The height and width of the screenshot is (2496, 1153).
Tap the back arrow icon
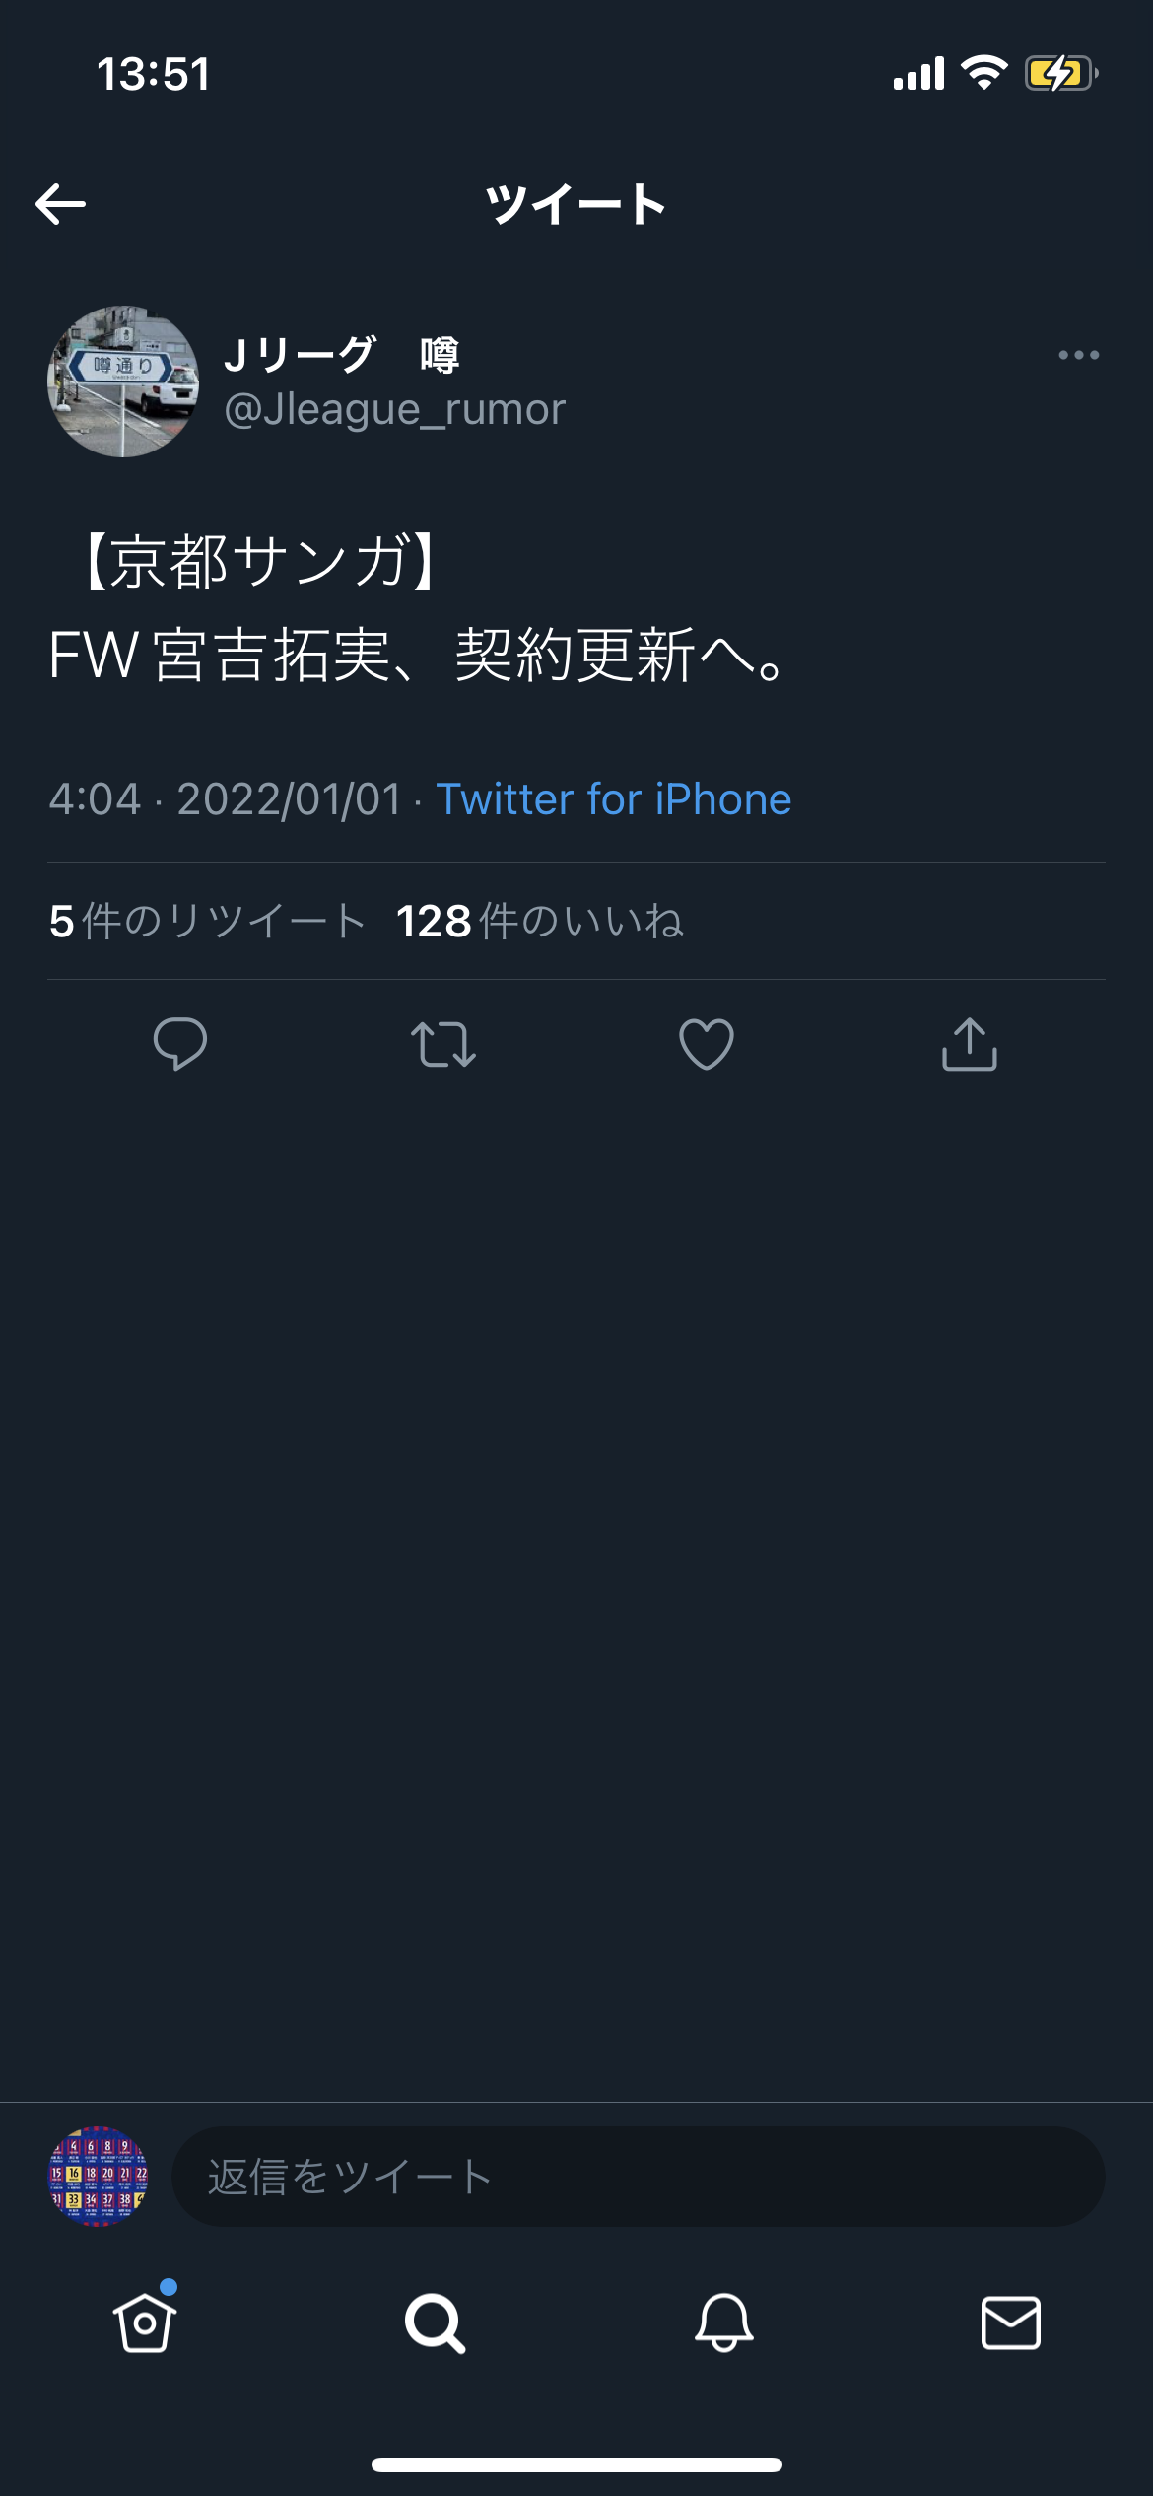point(61,204)
